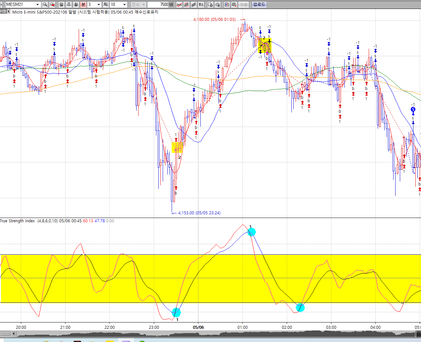The image size is (421, 342).
Task: Click the candlestick chart type icon
Action: [227, 4]
